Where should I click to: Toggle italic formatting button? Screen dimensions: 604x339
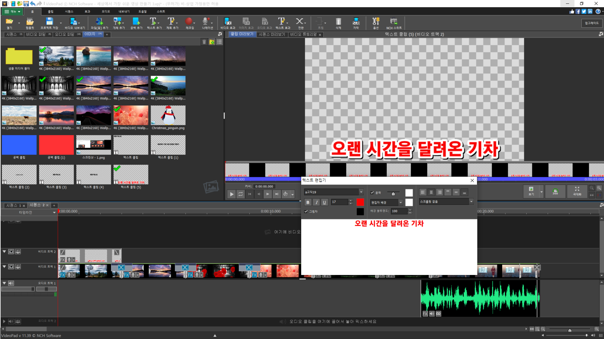316,202
